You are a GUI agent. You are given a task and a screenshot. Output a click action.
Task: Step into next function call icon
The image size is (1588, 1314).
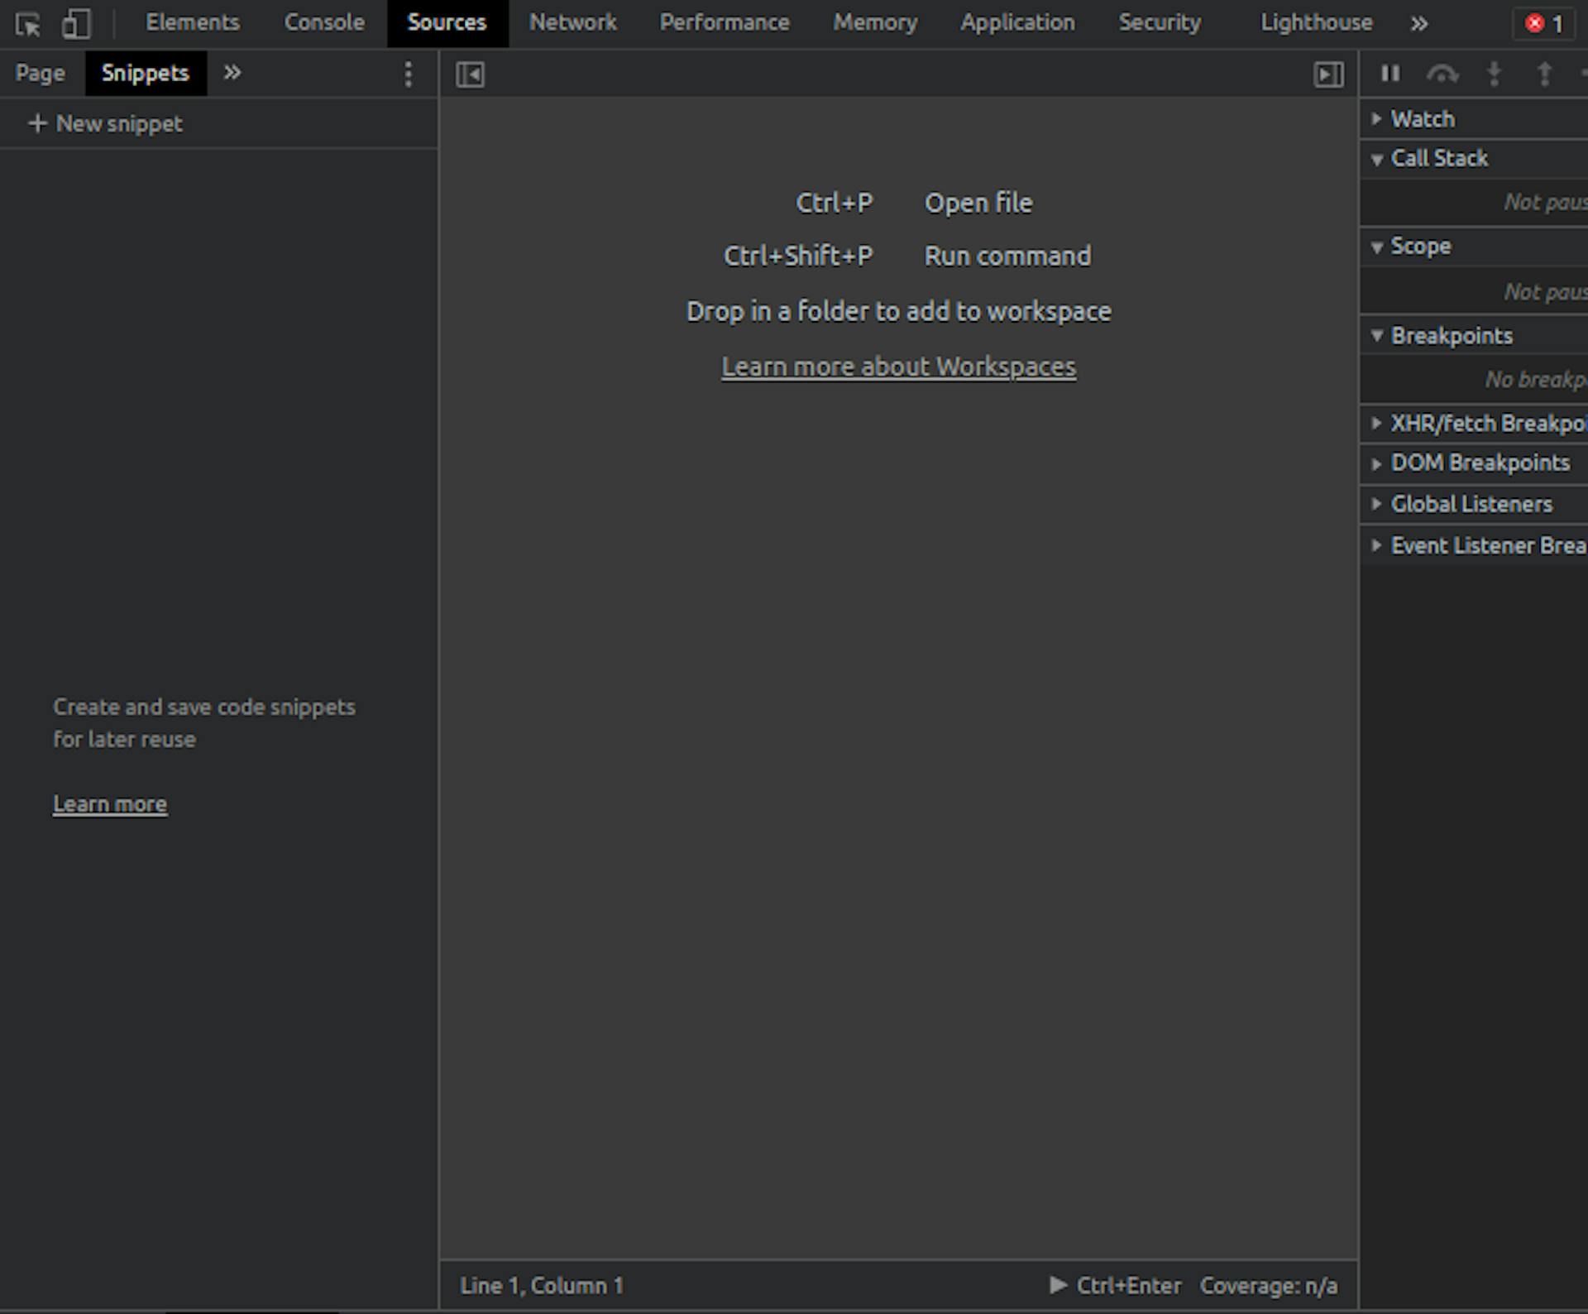click(1495, 74)
